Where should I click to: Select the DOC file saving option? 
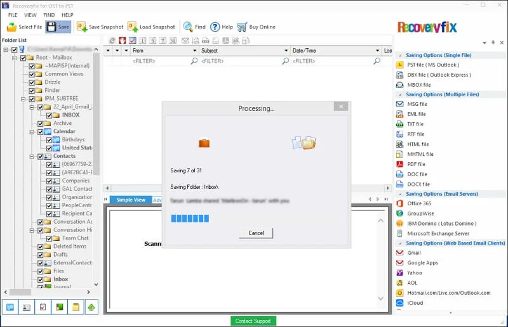411,174
